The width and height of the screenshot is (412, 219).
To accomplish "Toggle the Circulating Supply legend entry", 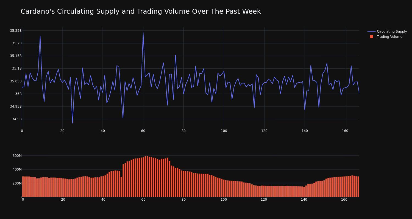I will click(x=387, y=31).
